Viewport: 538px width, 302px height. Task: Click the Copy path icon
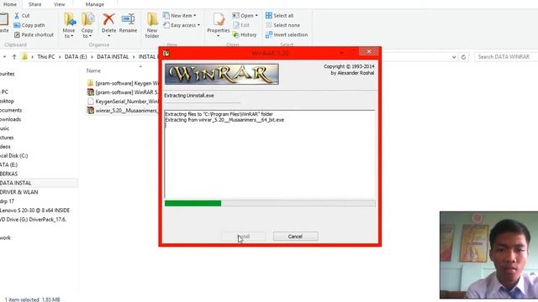pos(17,25)
